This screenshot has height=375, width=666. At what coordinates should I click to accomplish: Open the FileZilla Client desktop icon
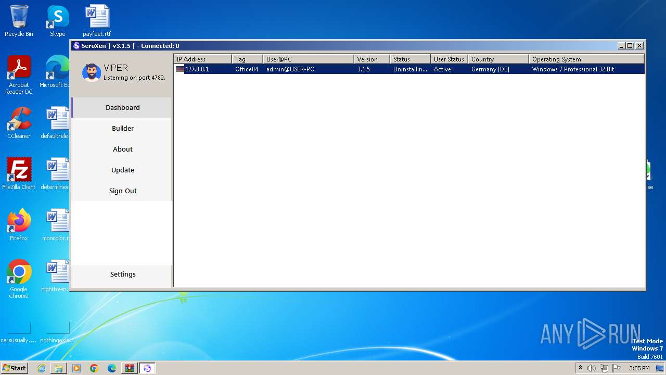[x=19, y=173]
